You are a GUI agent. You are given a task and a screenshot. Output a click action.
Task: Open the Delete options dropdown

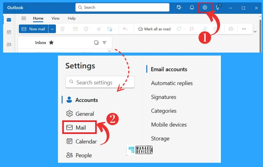pyautogui.click(x=68, y=29)
